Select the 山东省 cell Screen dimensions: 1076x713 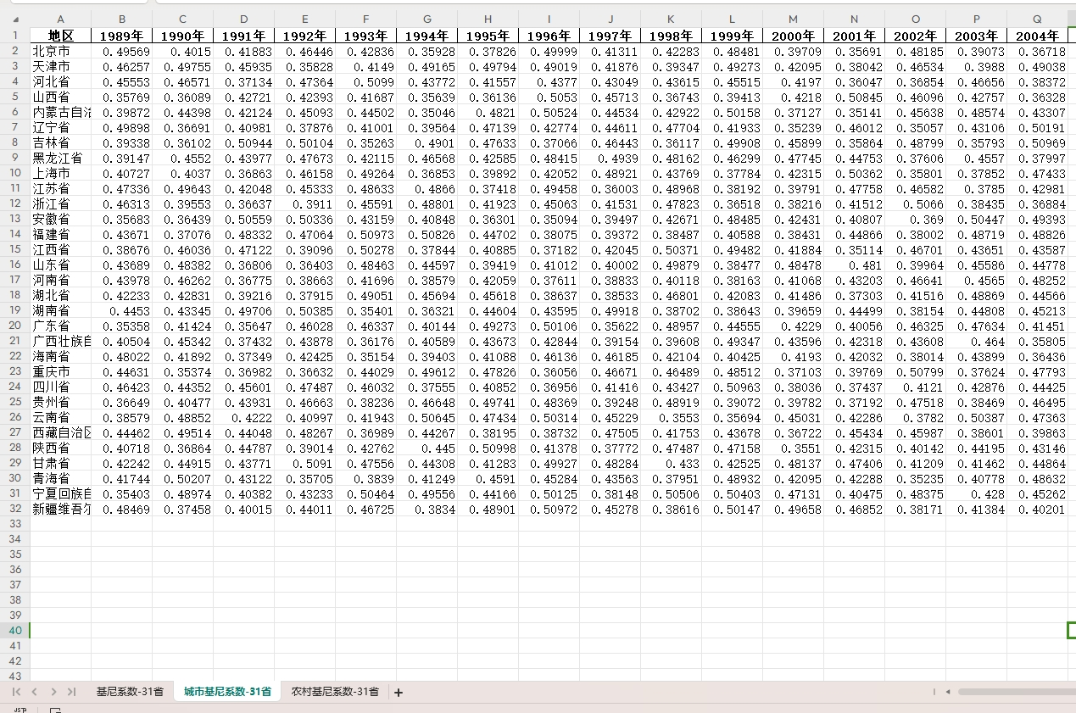tap(60, 265)
